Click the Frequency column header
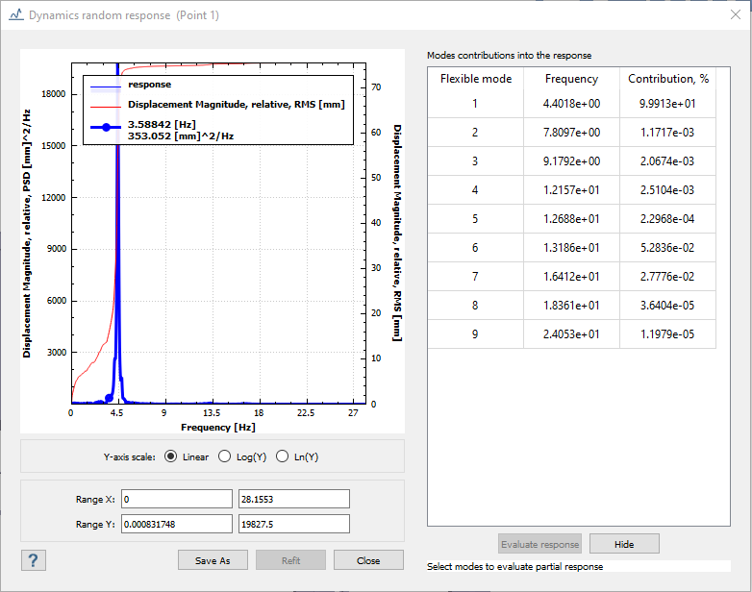The image size is (752, 592). tap(571, 79)
